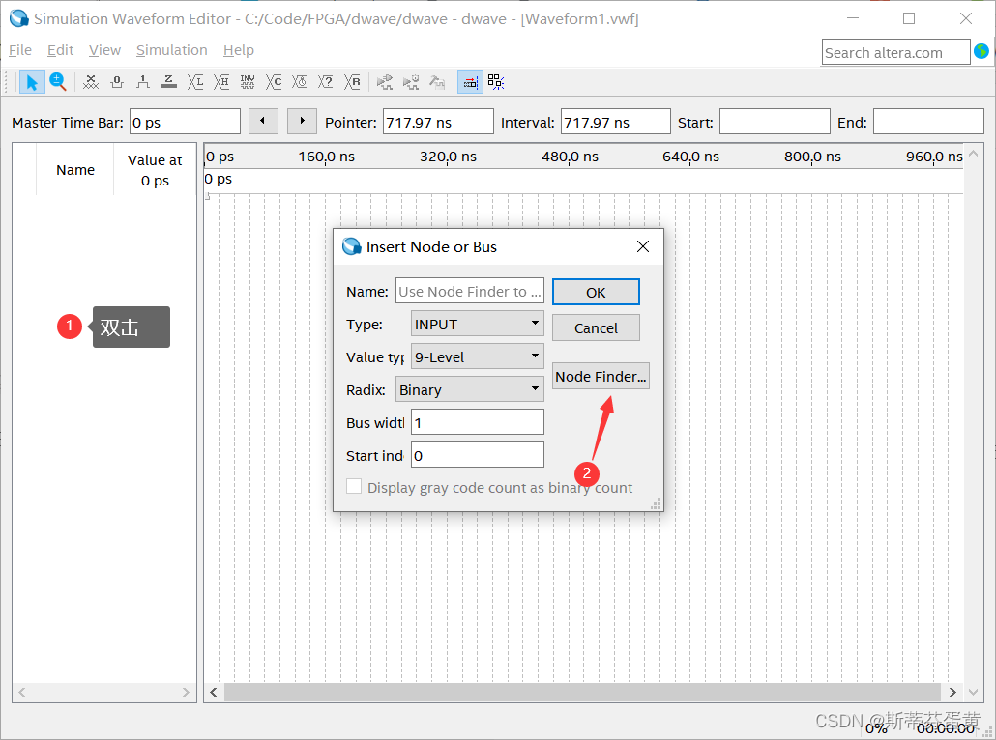Toggle the Snap to Transition toolbar icon
The width and height of the screenshot is (996, 740).
(496, 82)
